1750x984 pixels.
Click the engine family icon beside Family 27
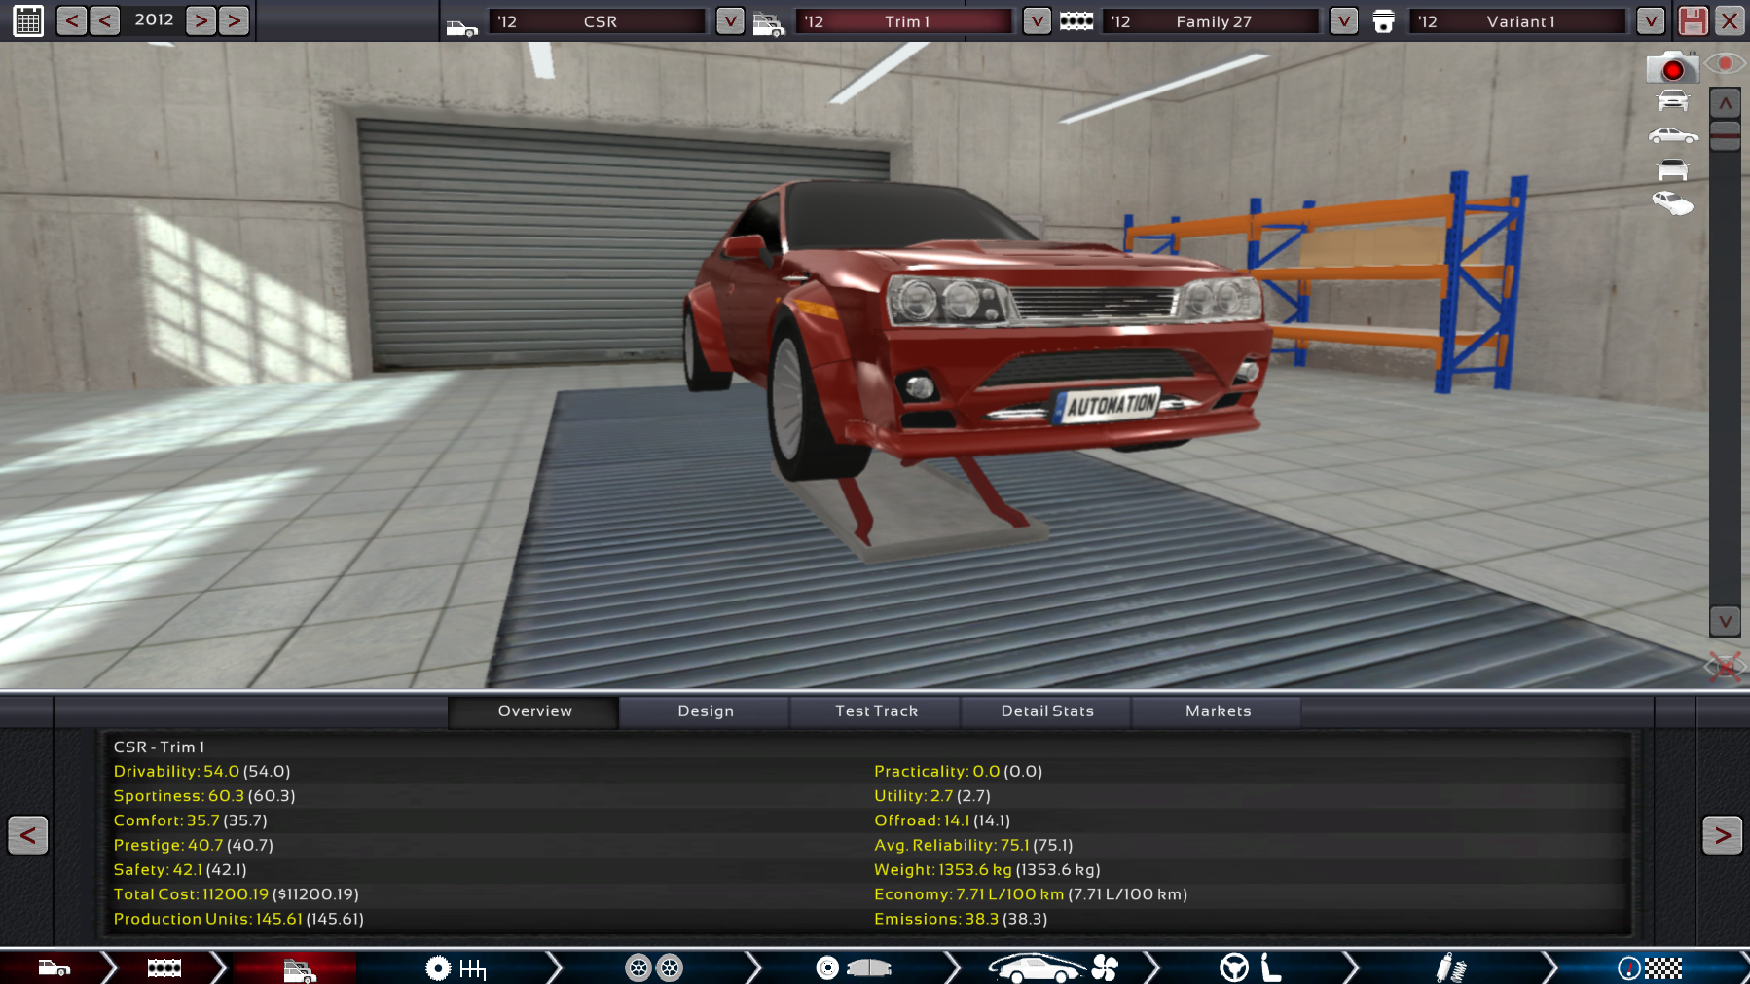[x=1076, y=21]
